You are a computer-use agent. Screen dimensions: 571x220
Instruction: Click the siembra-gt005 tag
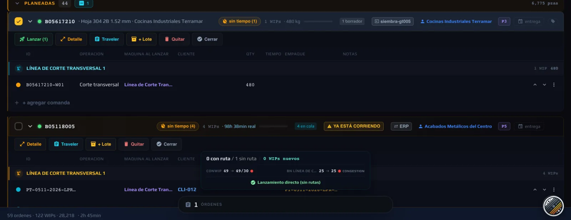click(393, 21)
